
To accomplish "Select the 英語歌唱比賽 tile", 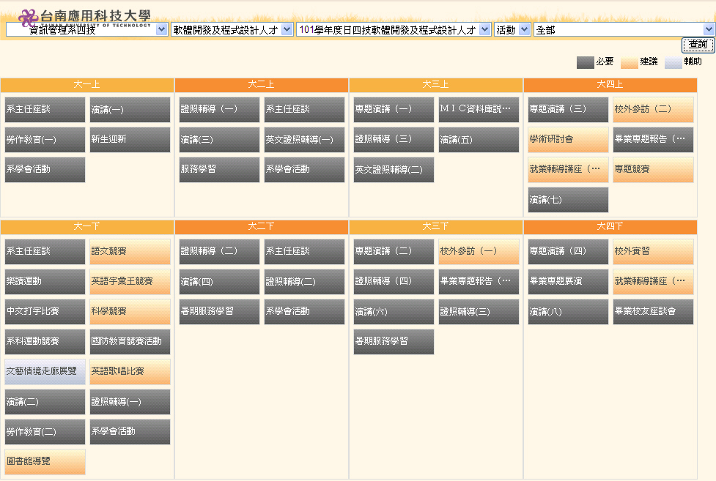I will (x=130, y=372).
